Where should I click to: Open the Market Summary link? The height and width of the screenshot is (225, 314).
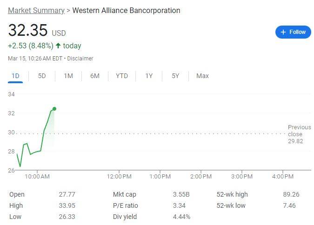36,10
